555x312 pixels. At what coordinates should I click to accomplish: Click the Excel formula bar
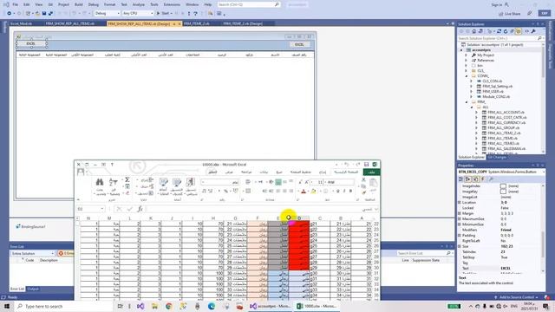(x=262, y=209)
